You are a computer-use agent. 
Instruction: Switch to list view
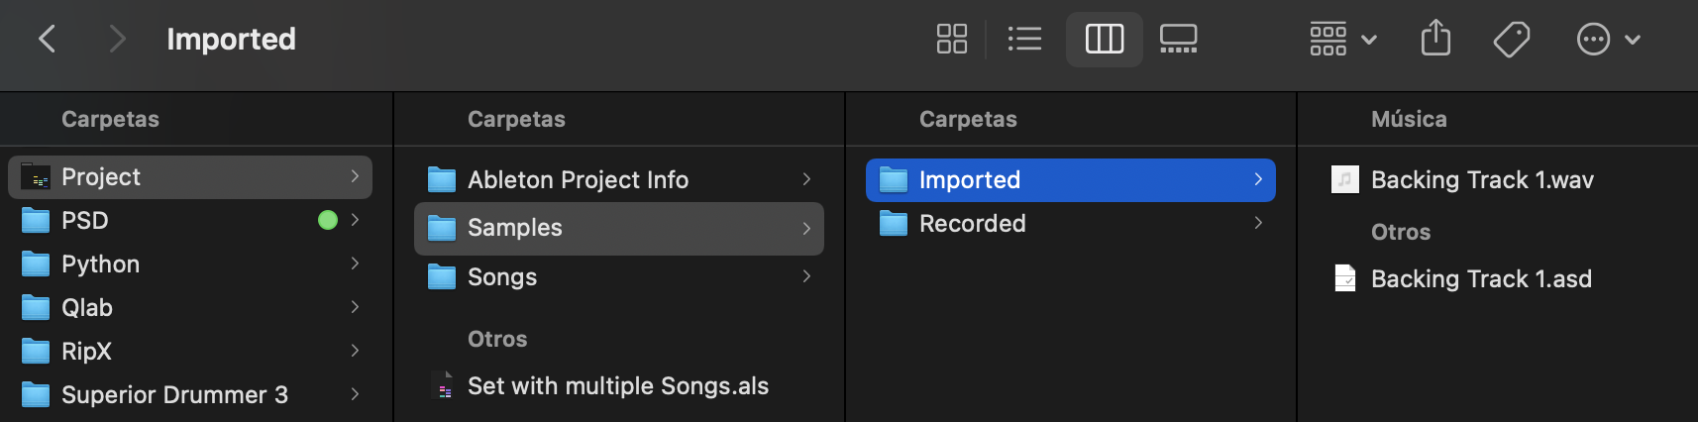click(x=1024, y=40)
